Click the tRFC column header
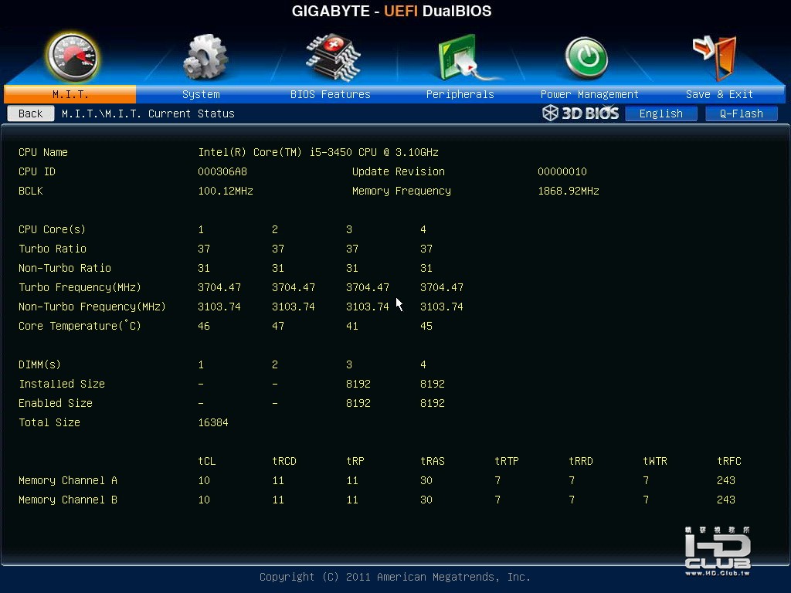This screenshot has width=791, height=593. [729, 461]
